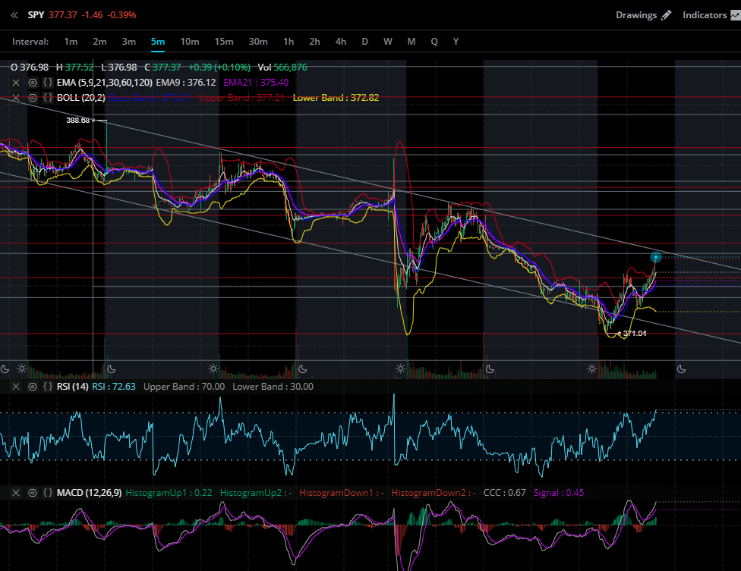Switch to the yearly Y interval
Viewport: 741px width, 571px height.
(x=456, y=42)
